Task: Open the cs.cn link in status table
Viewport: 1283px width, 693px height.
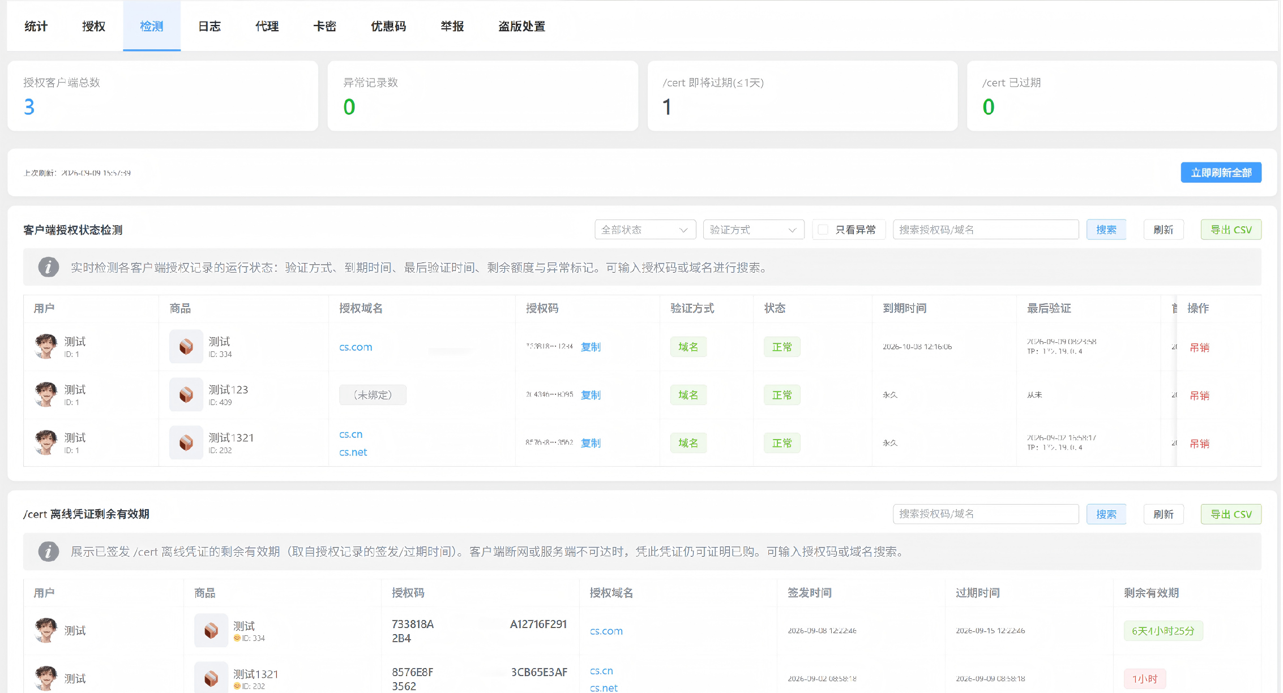Action: click(351, 434)
